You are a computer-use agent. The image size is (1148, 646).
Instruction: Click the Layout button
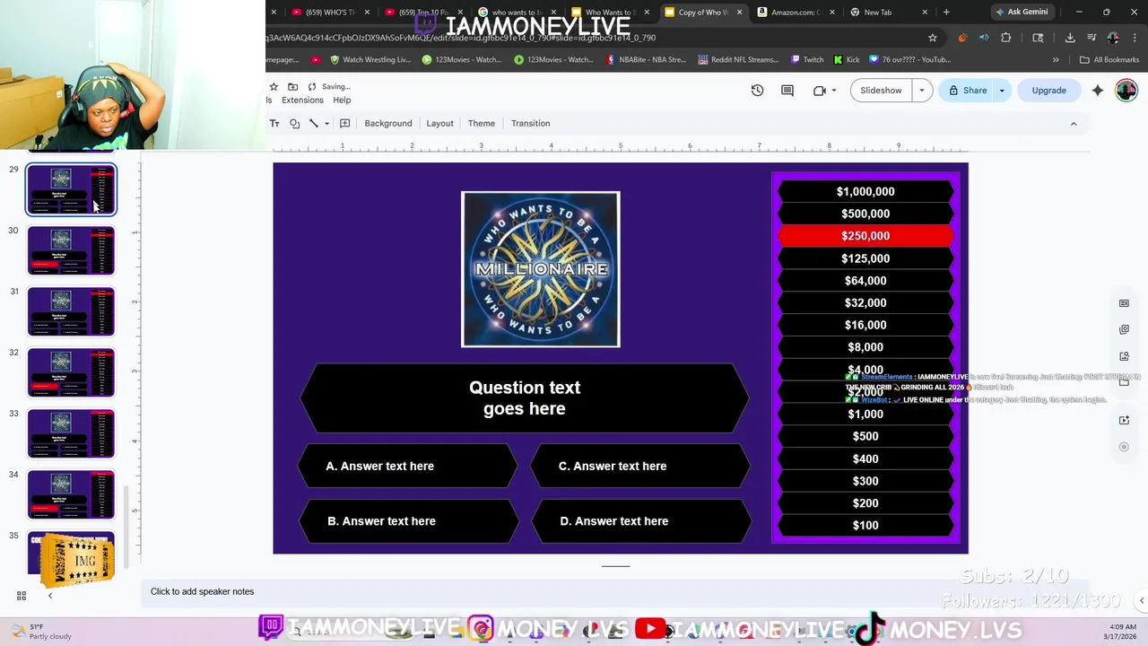(439, 123)
